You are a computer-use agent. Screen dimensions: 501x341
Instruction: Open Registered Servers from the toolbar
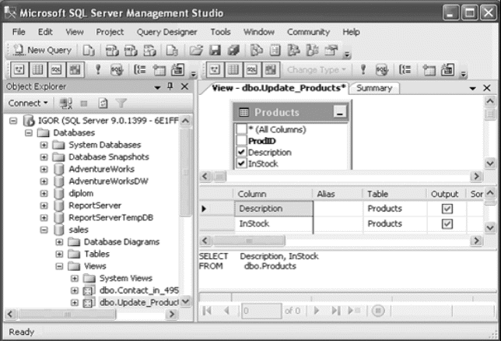tap(257, 51)
